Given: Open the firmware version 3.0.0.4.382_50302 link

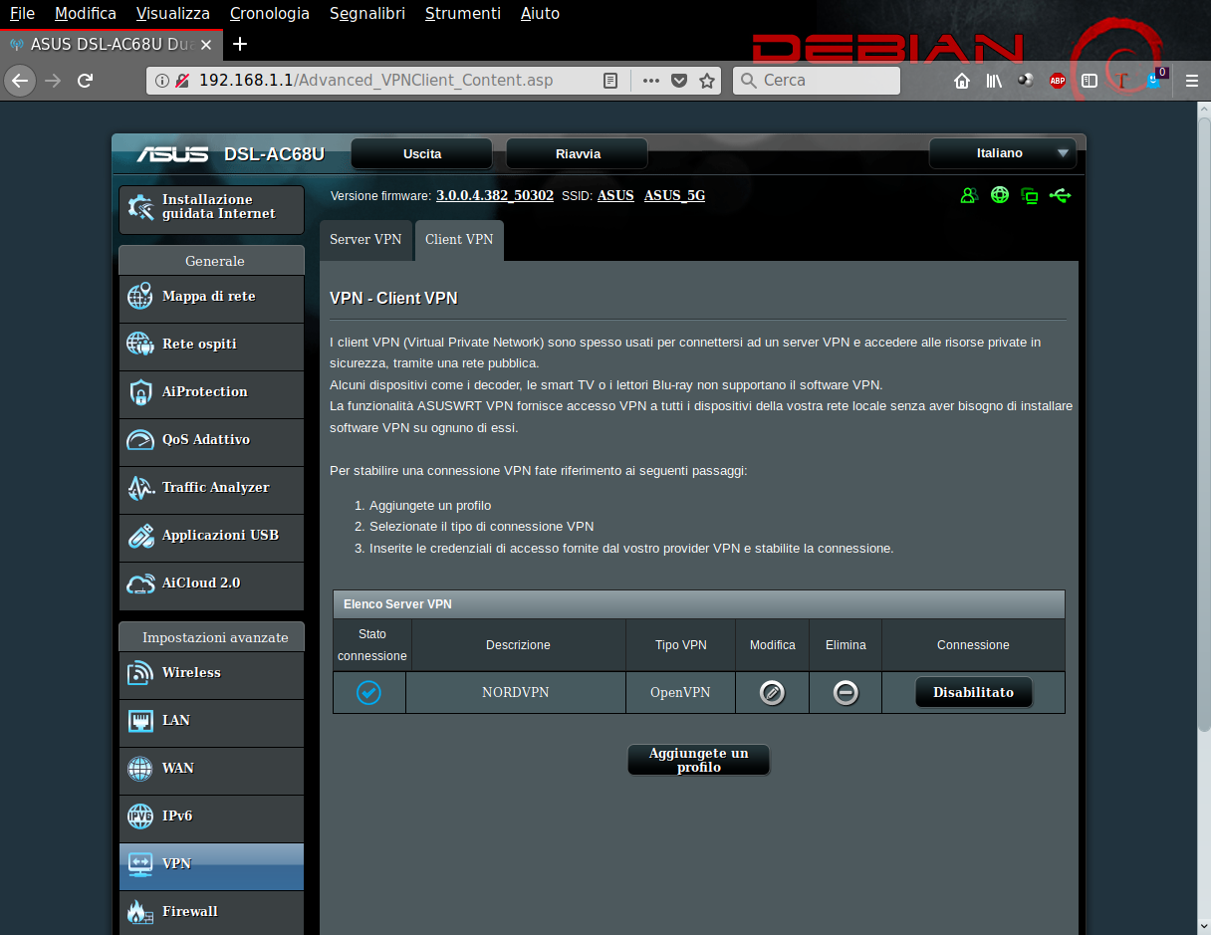Looking at the screenshot, I should point(494,195).
